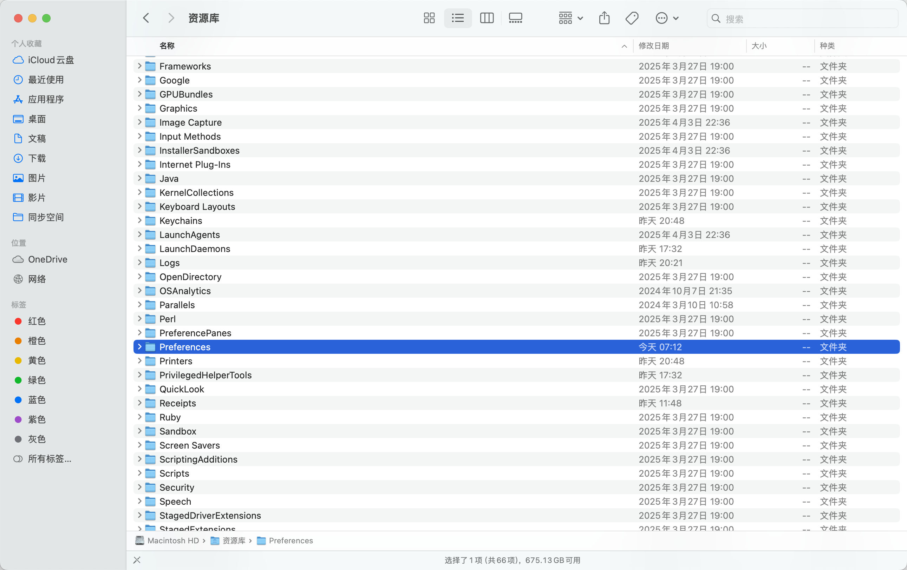Click the Share toolbar icon
907x570 pixels.
604,18
